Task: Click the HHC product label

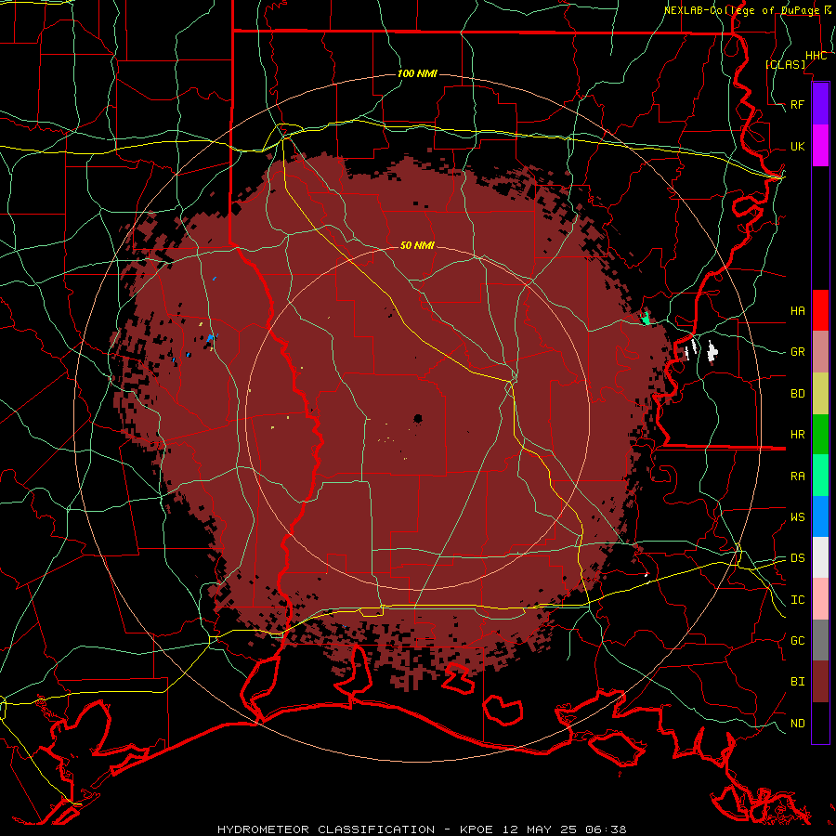Action: pos(816,56)
